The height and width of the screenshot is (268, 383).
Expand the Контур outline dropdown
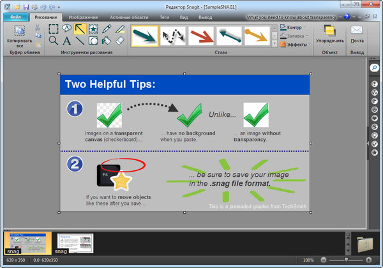(294, 27)
